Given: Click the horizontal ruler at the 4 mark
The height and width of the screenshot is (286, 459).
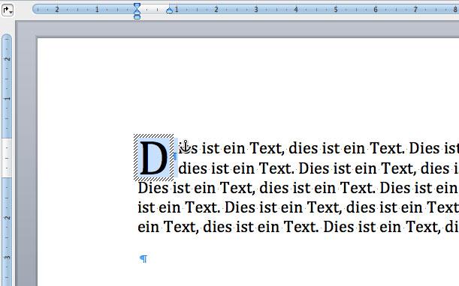Looking at the screenshot, I should (296, 9).
